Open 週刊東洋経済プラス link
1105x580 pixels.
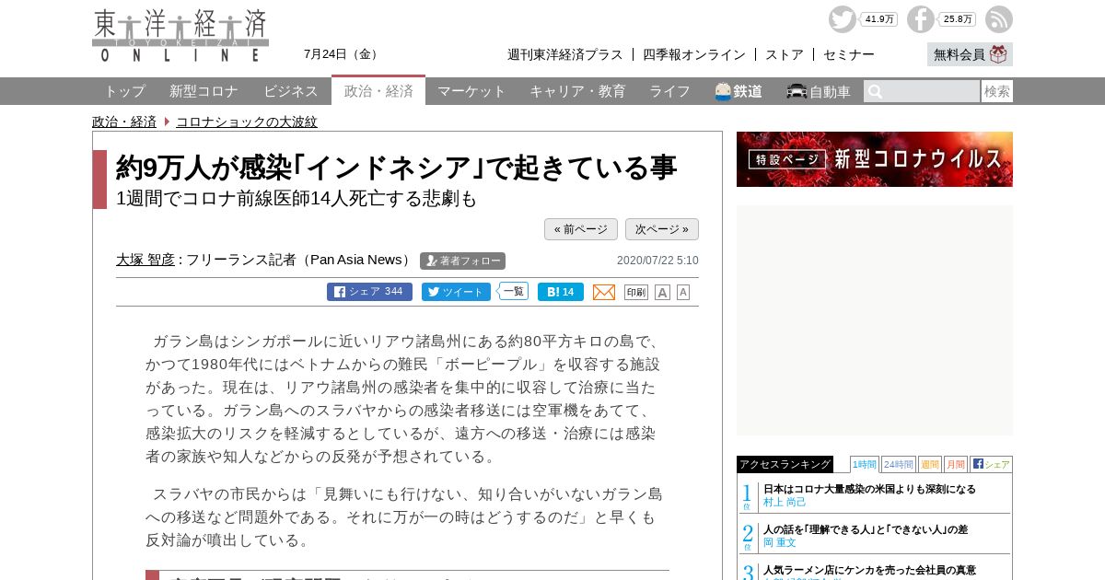(x=564, y=54)
